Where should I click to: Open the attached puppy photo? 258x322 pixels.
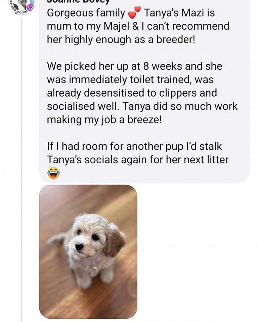point(88,252)
